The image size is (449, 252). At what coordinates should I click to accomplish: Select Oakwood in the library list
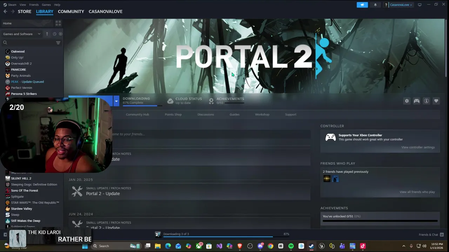tap(18, 51)
